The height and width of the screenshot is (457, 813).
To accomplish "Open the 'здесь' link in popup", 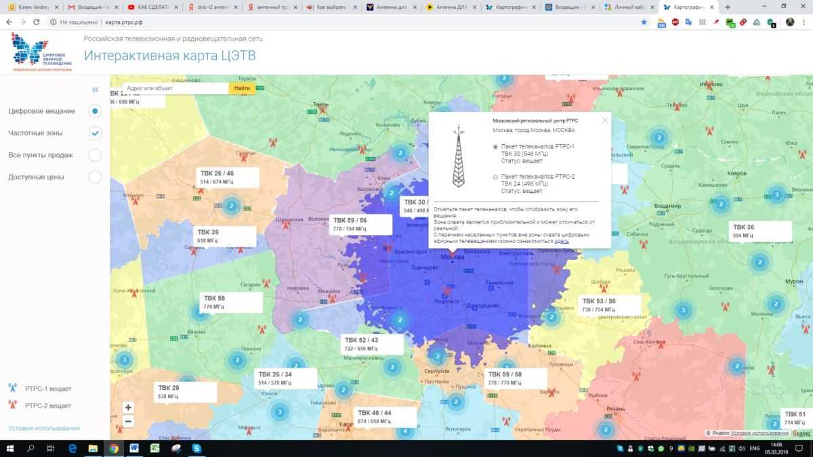I will pyautogui.click(x=562, y=240).
